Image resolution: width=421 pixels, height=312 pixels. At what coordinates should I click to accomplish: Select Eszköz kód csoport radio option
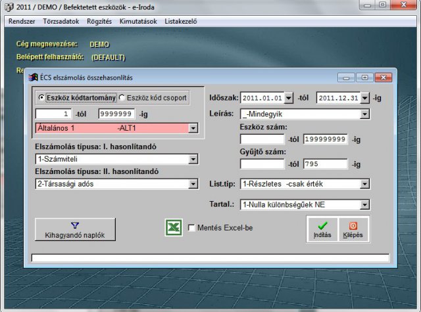click(122, 98)
